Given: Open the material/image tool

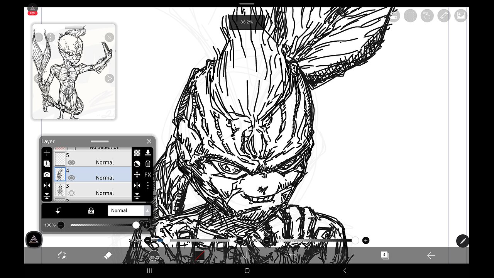Looking at the screenshot, I should (x=461, y=15).
